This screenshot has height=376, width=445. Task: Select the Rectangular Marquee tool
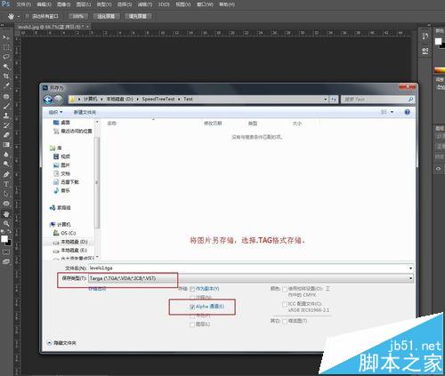click(6, 47)
